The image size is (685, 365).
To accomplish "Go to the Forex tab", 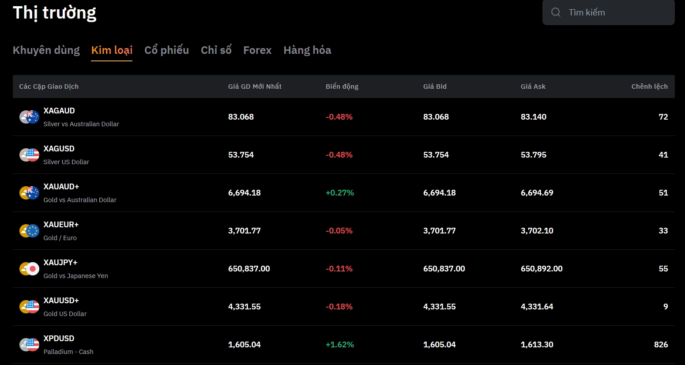I will coord(257,50).
